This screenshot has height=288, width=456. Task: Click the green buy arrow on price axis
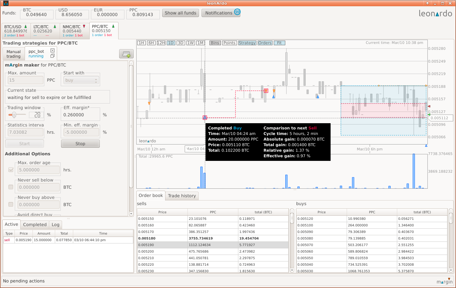click(x=429, y=115)
